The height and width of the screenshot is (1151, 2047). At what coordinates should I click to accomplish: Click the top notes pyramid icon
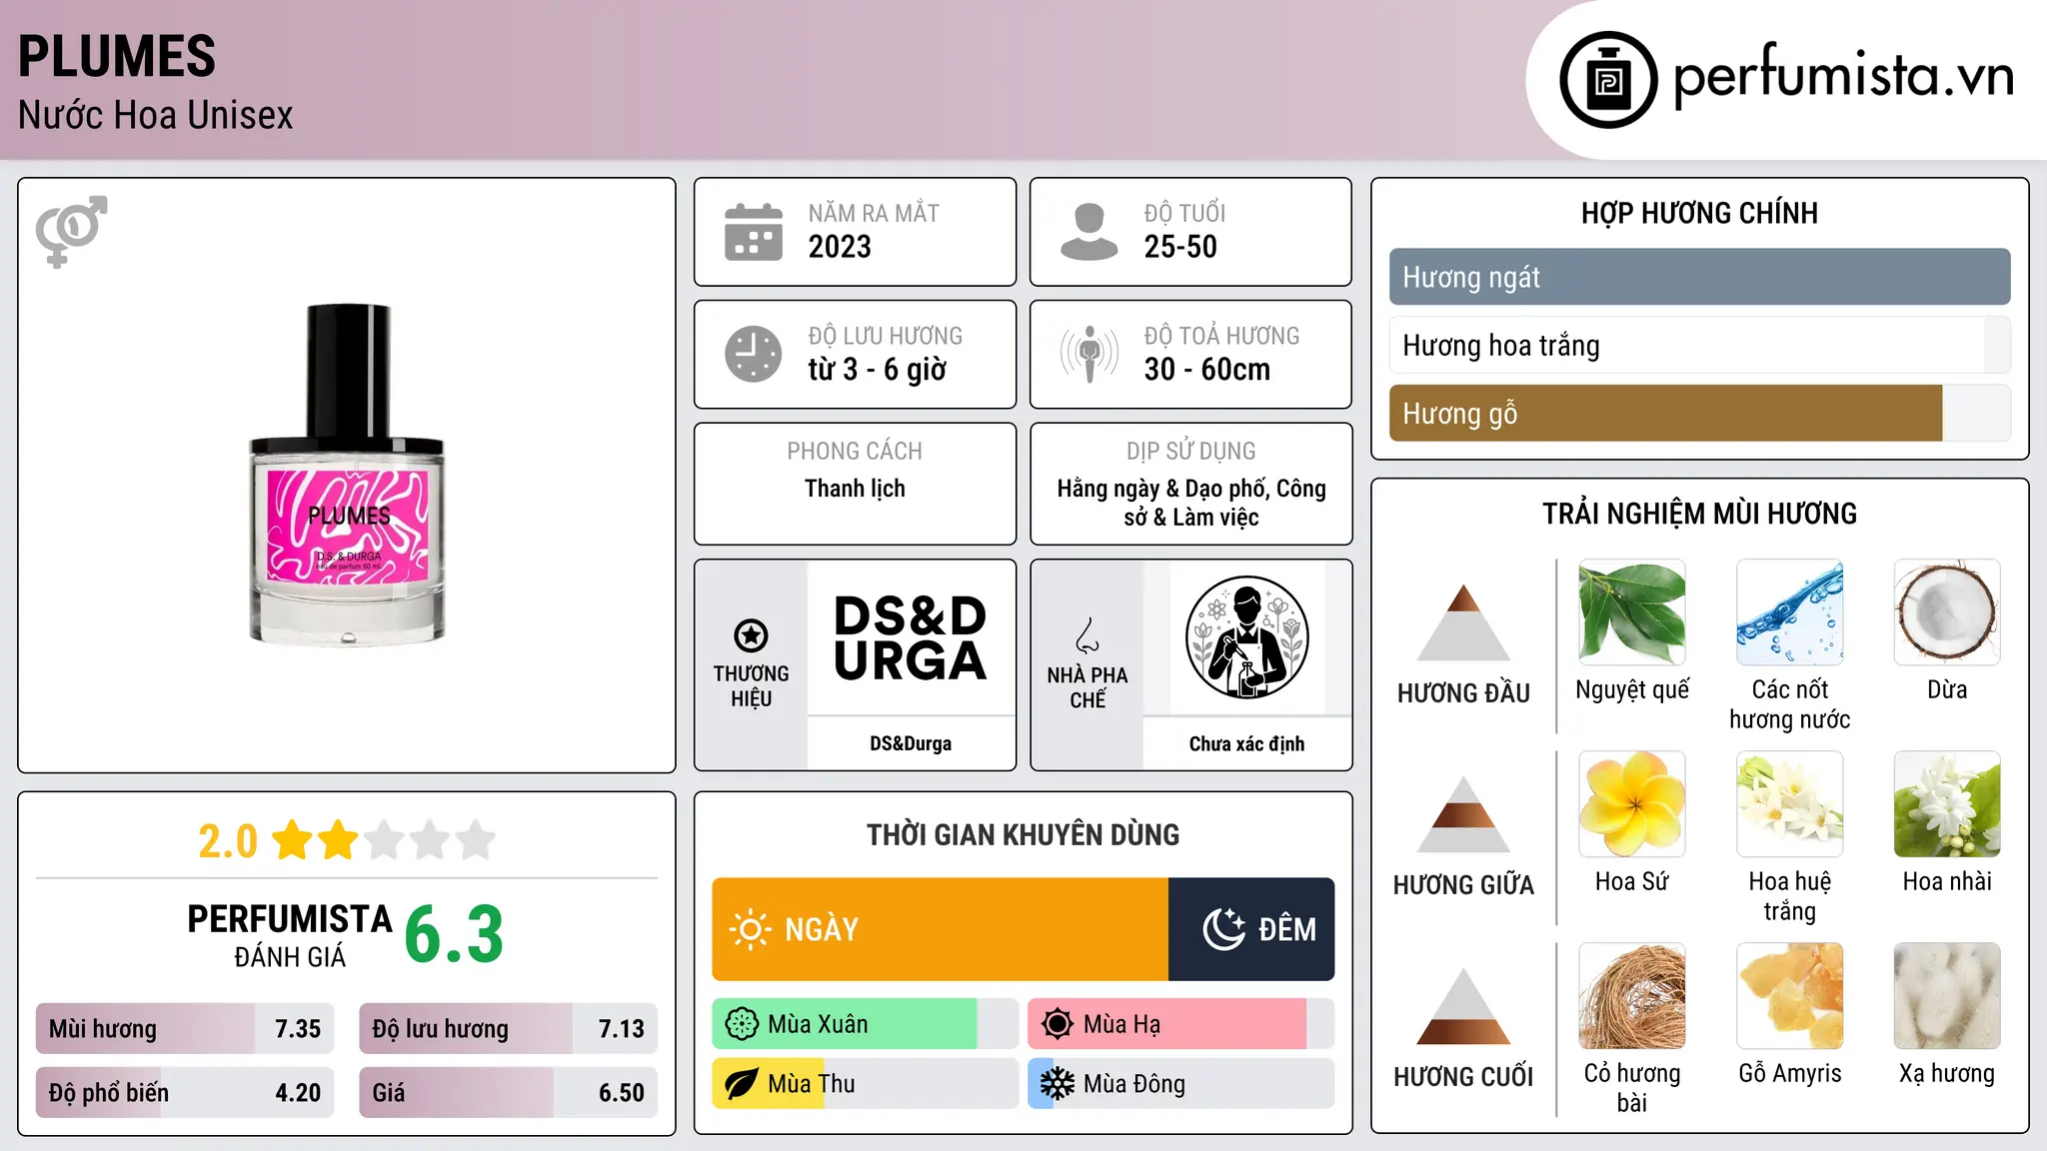[x=1463, y=622]
